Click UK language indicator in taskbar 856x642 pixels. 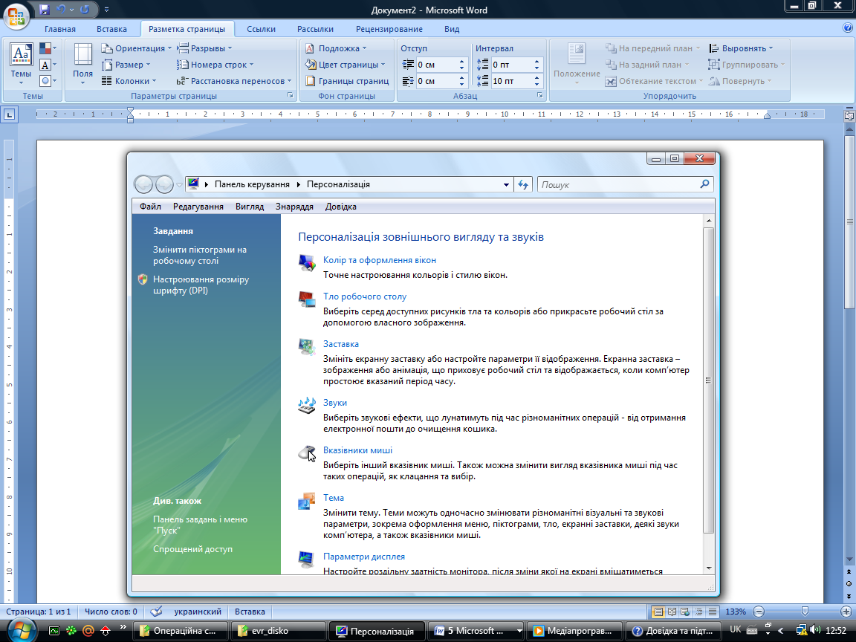tap(736, 629)
